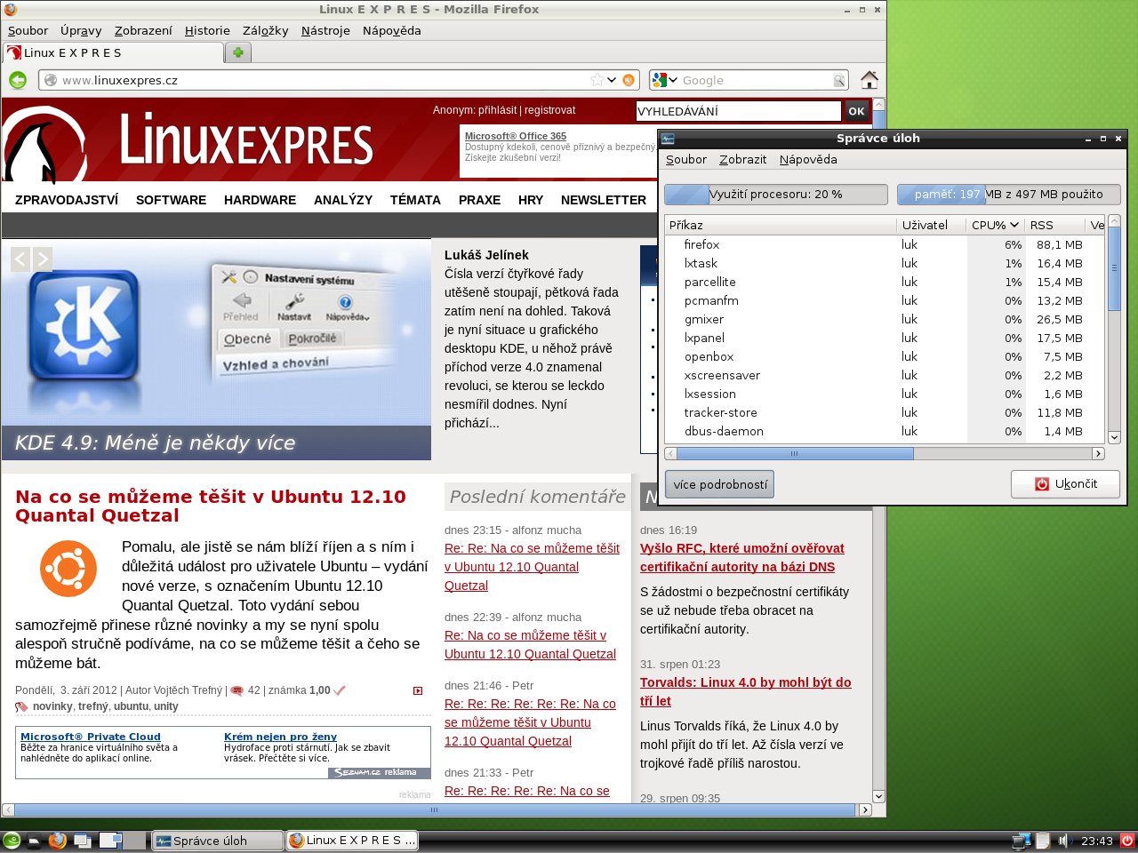Show next slide with right arrow on banner

click(x=42, y=259)
